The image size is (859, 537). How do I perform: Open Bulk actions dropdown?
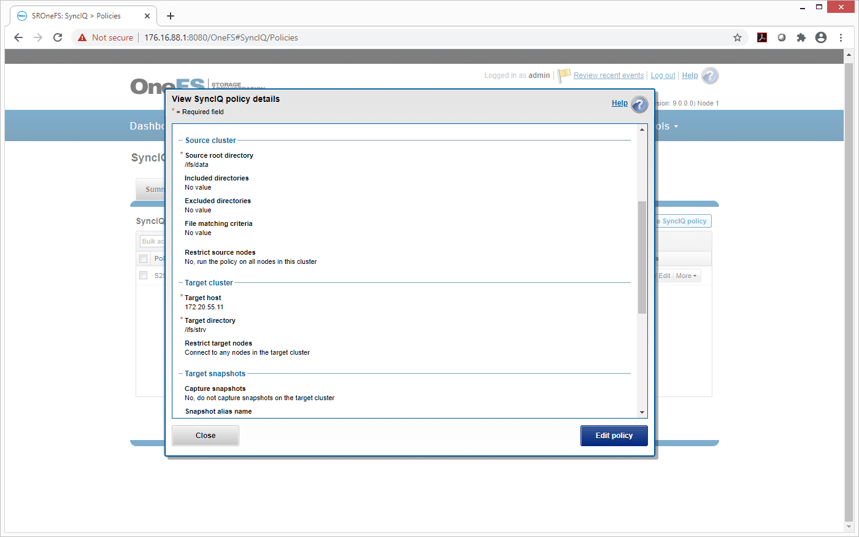[x=152, y=241]
